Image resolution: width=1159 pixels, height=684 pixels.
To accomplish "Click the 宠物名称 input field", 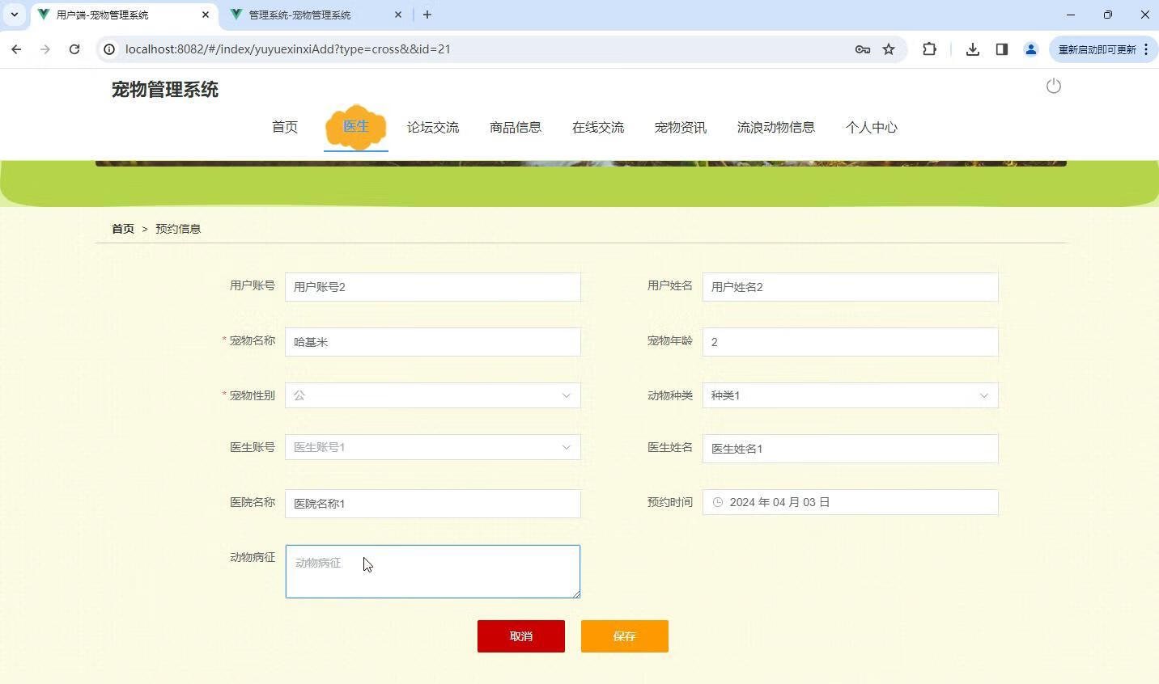I will click(433, 342).
